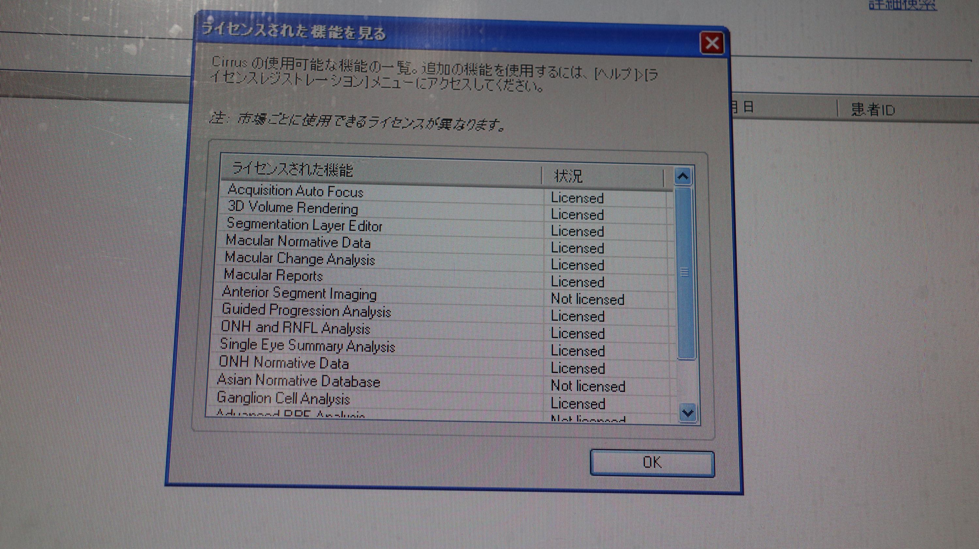Click the 患者ID column header in background window
979x549 pixels.
pyautogui.click(x=873, y=110)
